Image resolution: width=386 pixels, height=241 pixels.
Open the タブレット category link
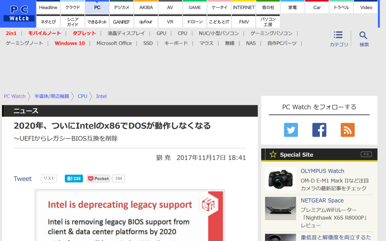pyautogui.click(x=84, y=33)
